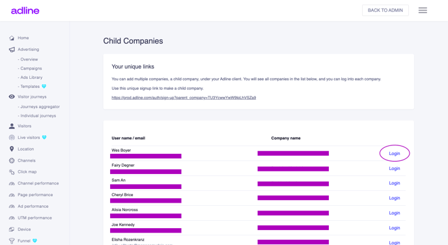The image size is (448, 245).
Task: Click the Channels icon in sidebar
Action: [x=12, y=160]
